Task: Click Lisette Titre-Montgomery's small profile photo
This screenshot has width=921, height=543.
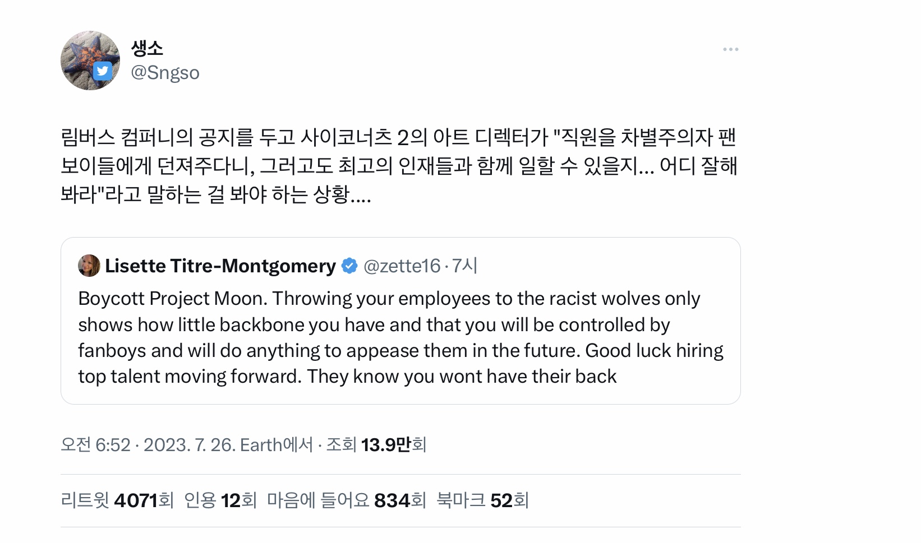Action: 89,266
